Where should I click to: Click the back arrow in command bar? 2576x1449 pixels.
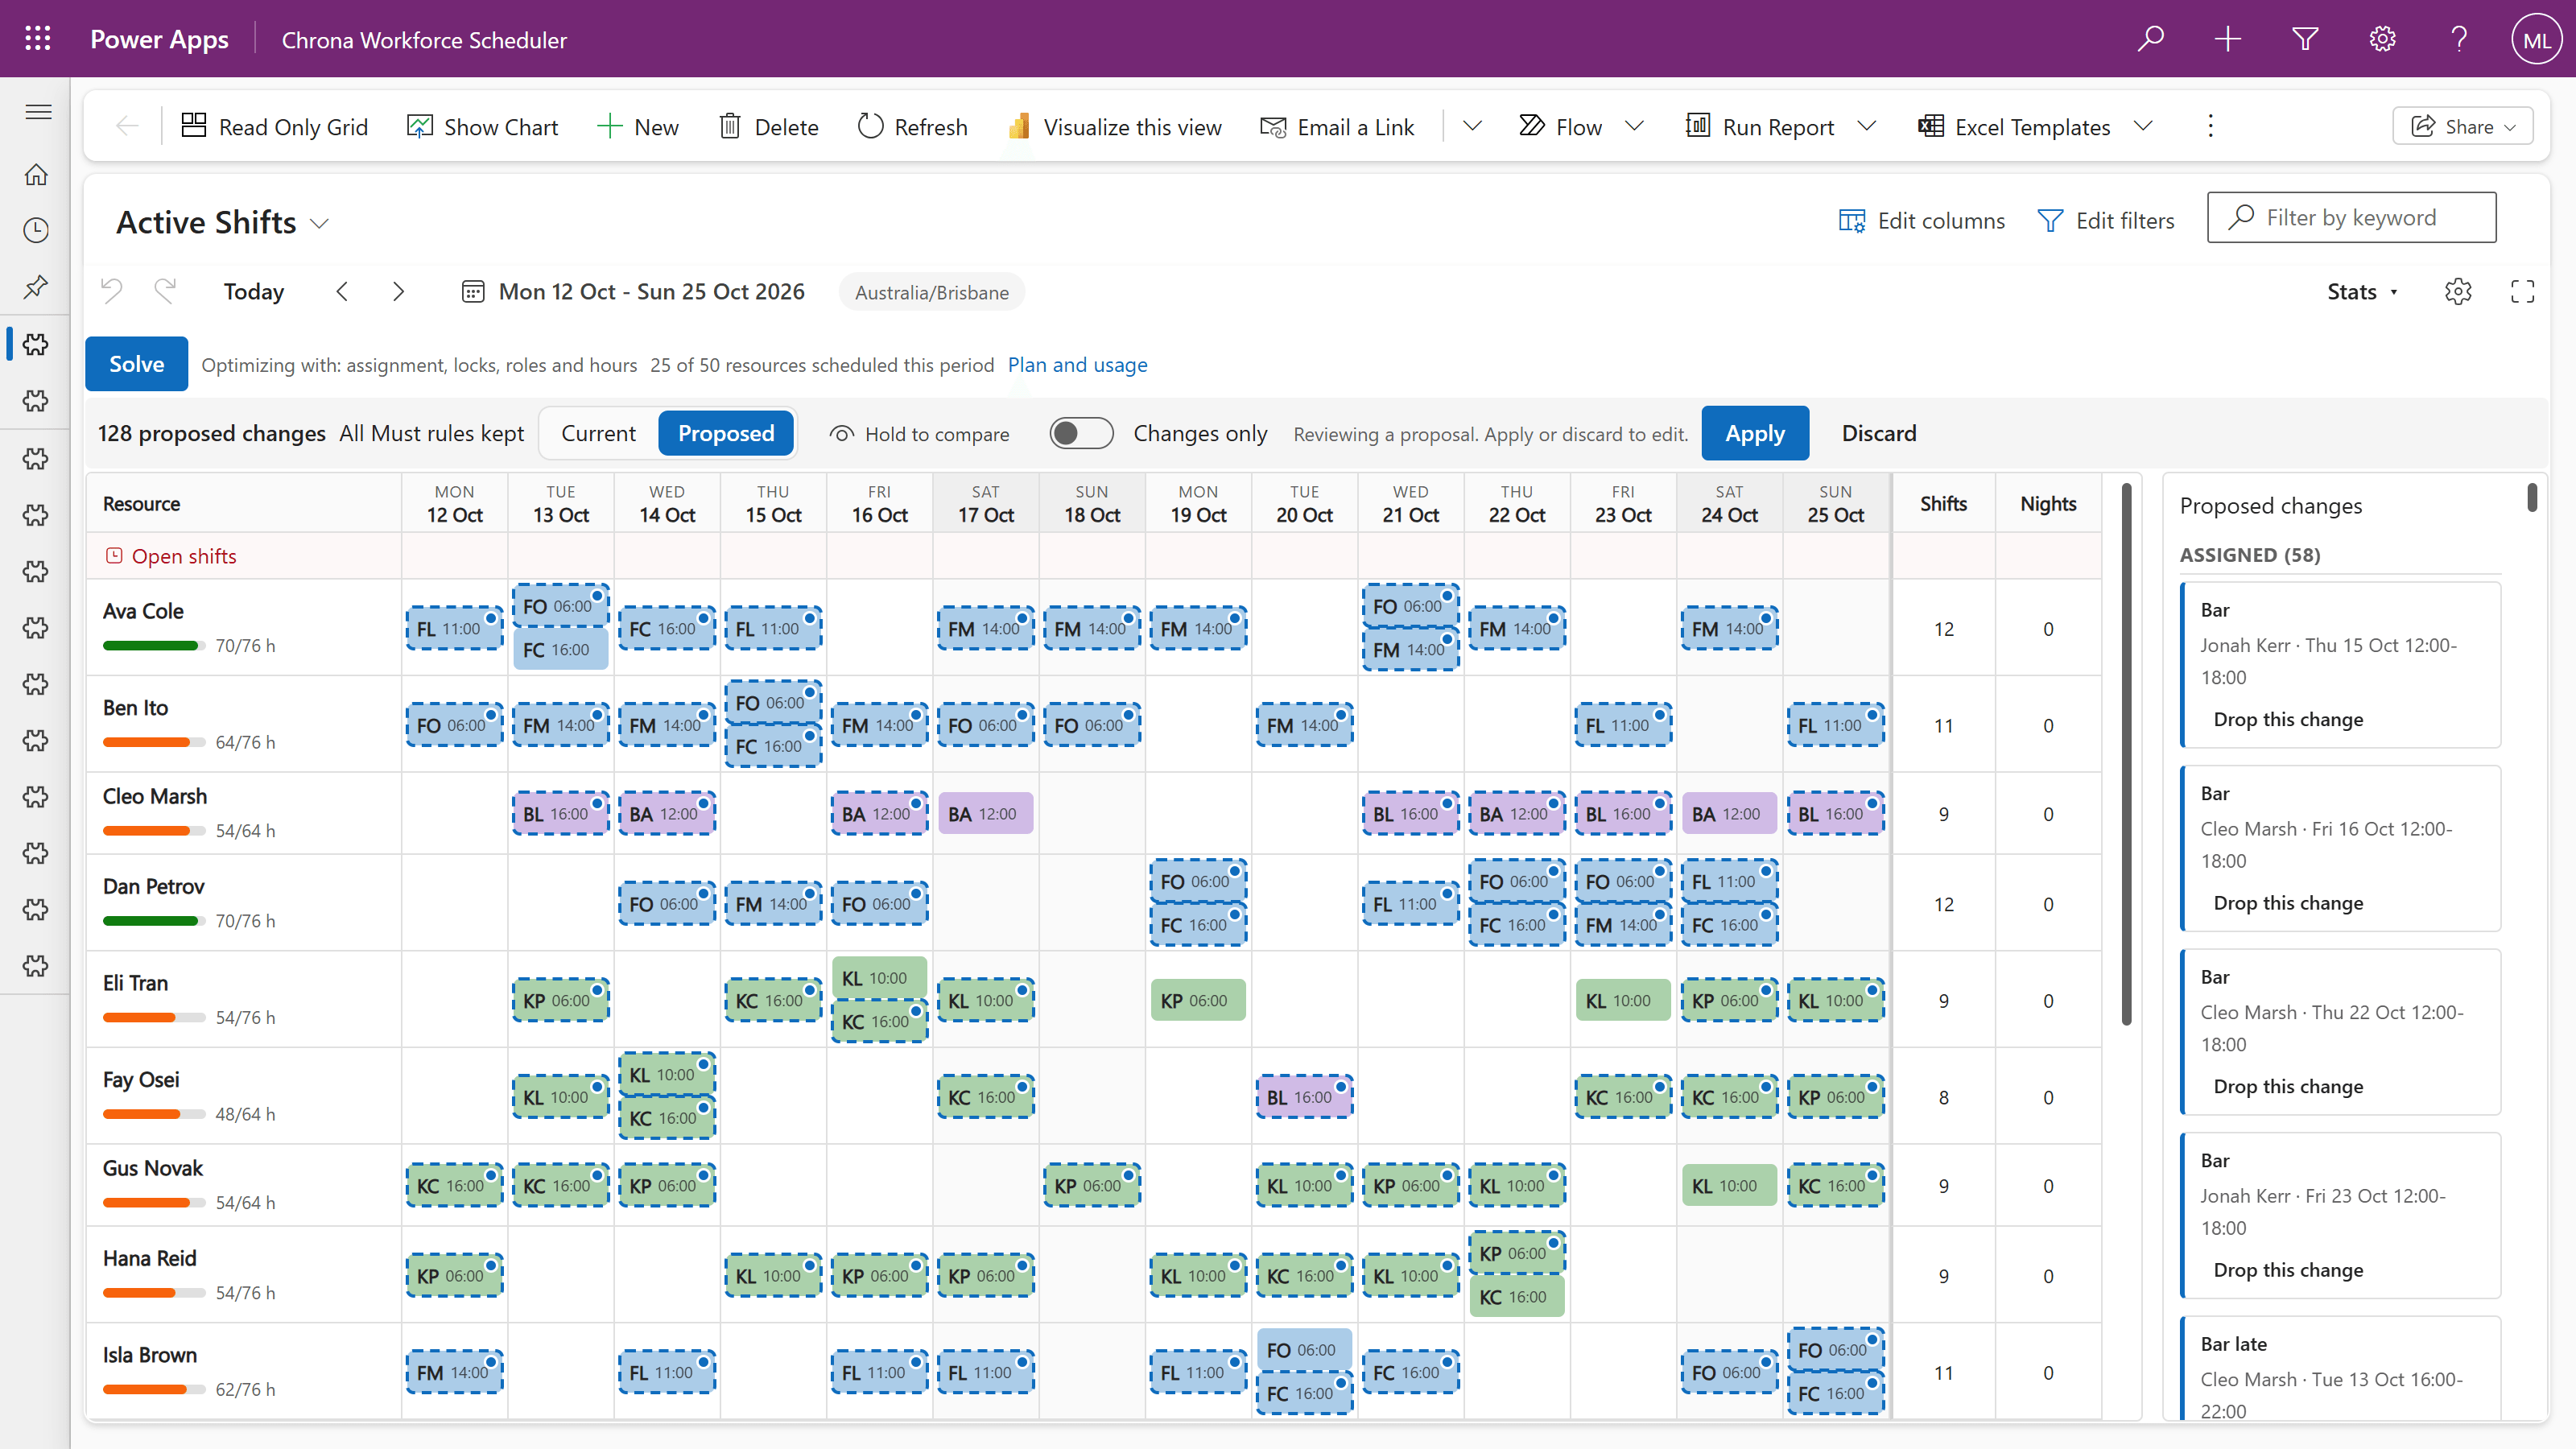click(127, 126)
